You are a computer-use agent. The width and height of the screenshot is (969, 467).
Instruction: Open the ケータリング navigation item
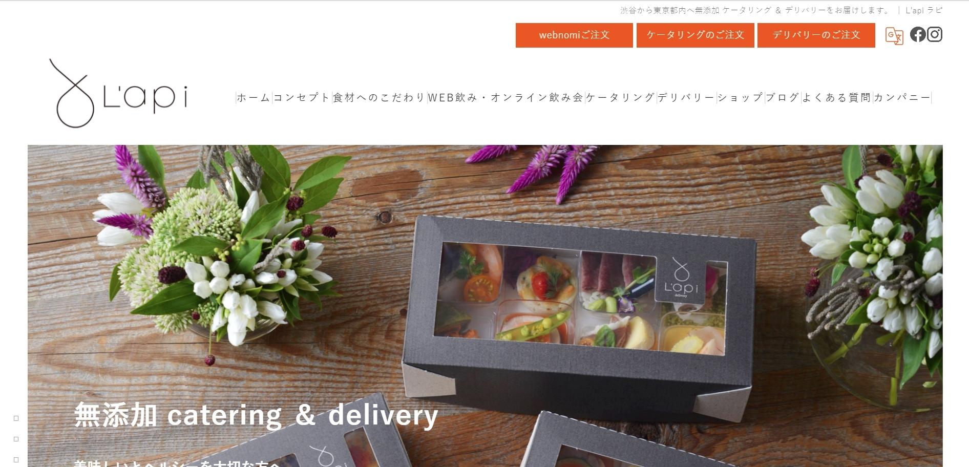pyautogui.click(x=620, y=97)
